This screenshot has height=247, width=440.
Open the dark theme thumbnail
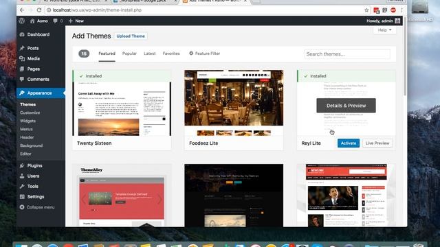click(234, 196)
